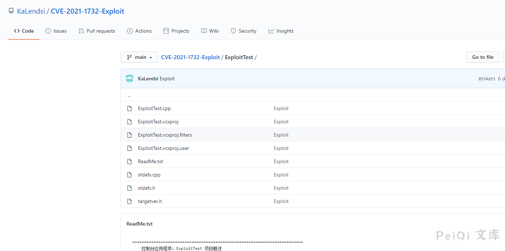Click the file icon beside ExploitTest.cpp
This screenshot has width=505, height=251.
click(129, 108)
